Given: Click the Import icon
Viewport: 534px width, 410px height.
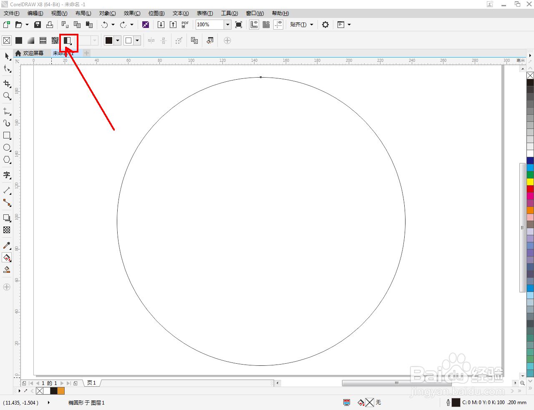Looking at the screenshot, I should point(161,25).
